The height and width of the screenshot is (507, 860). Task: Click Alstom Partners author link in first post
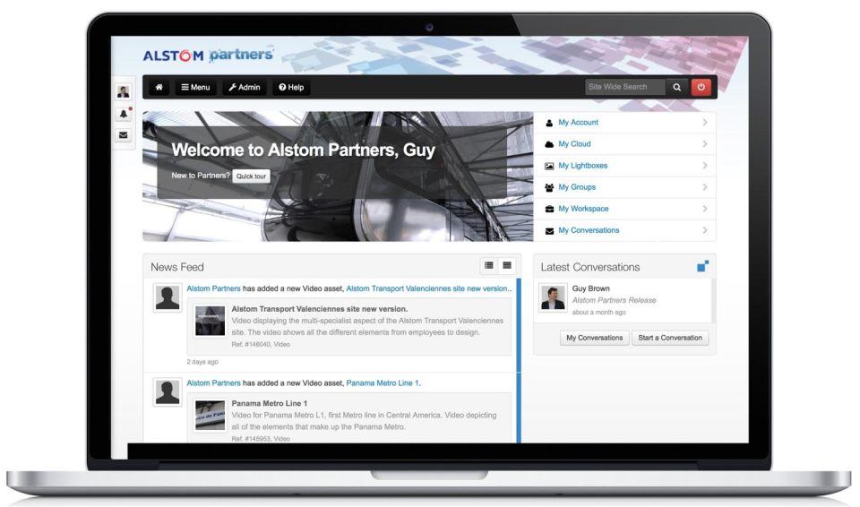coord(213,288)
